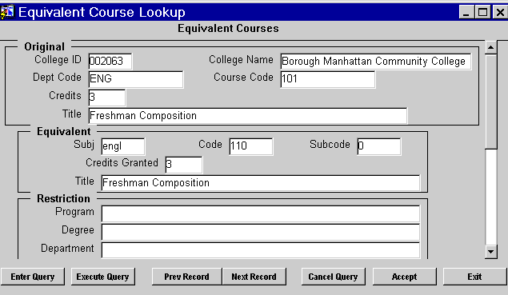Click the College ID field
Image resolution: width=508 pixels, height=295 pixels.
tap(110, 62)
